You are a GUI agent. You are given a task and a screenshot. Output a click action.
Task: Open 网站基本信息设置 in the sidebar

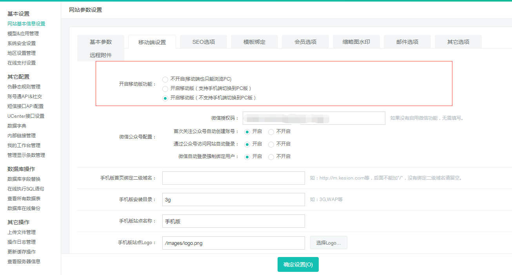click(x=25, y=23)
